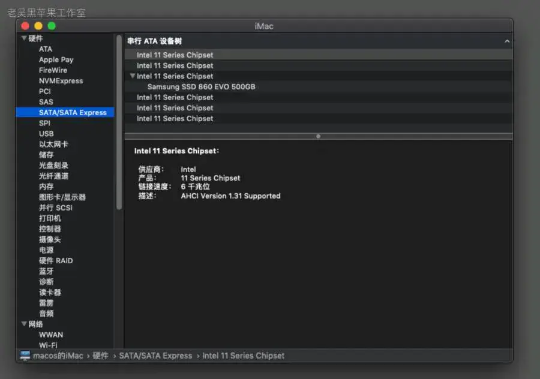Select 控制器 in the sidebar
This screenshot has height=379, width=540.
[50, 229]
